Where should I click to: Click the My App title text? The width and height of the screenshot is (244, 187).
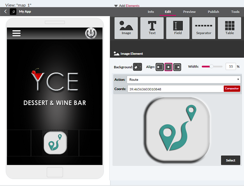point(25,11)
